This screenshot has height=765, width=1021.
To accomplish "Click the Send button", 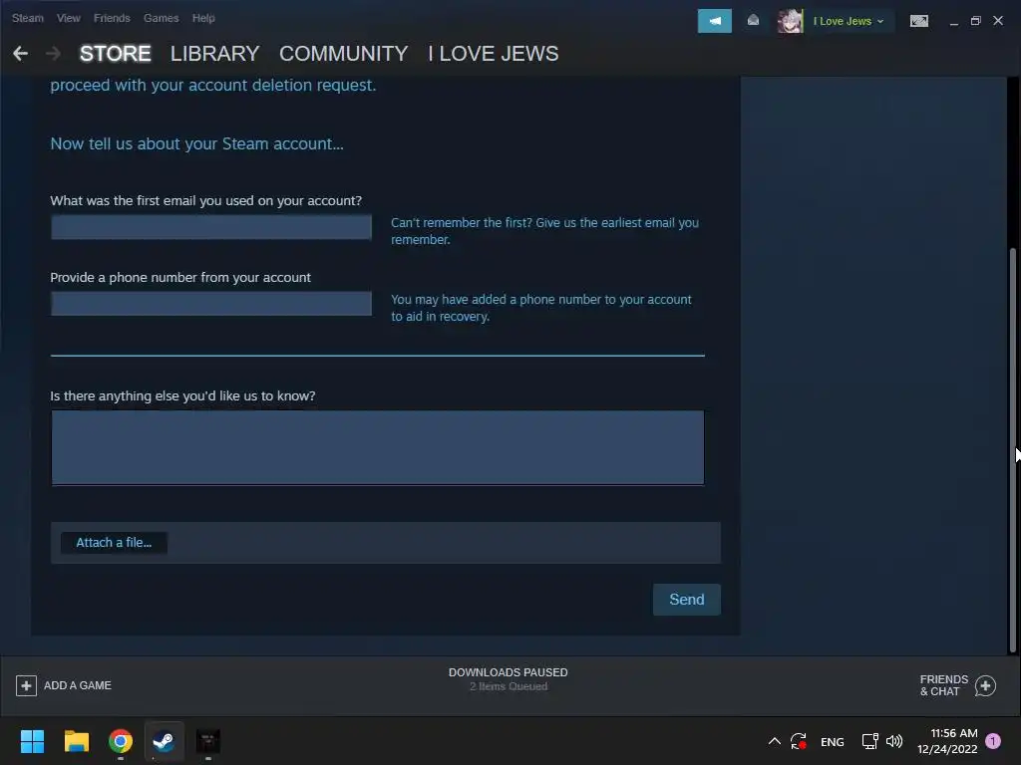I will 686,599.
